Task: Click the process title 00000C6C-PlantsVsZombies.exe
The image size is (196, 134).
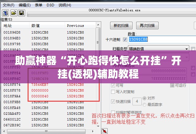Action: tap(114, 10)
